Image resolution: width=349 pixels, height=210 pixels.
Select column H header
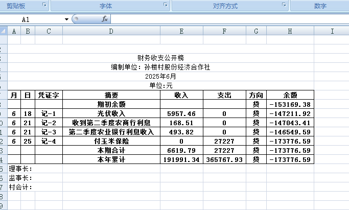click(x=290, y=32)
